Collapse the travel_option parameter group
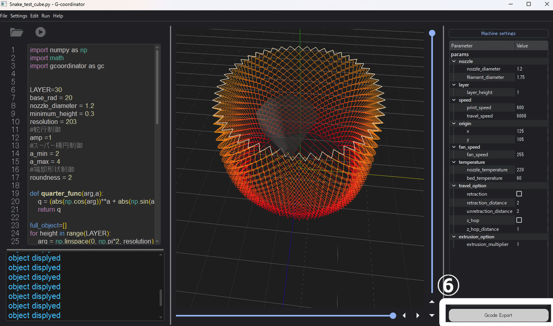This screenshot has height=326, width=553. pos(453,186)
